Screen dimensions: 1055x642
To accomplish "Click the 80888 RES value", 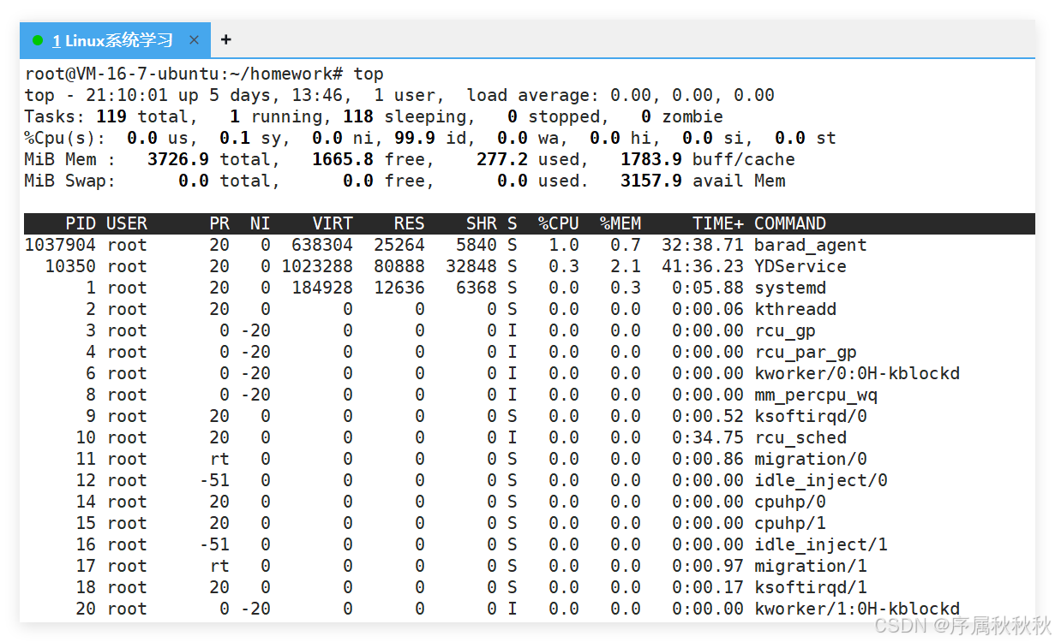I will pos(399,266).
